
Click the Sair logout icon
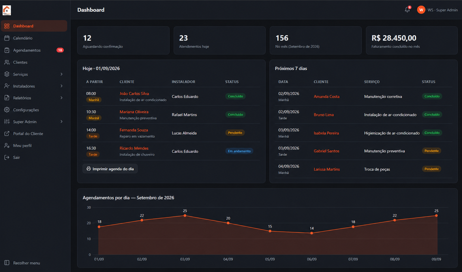click(7, 157)
